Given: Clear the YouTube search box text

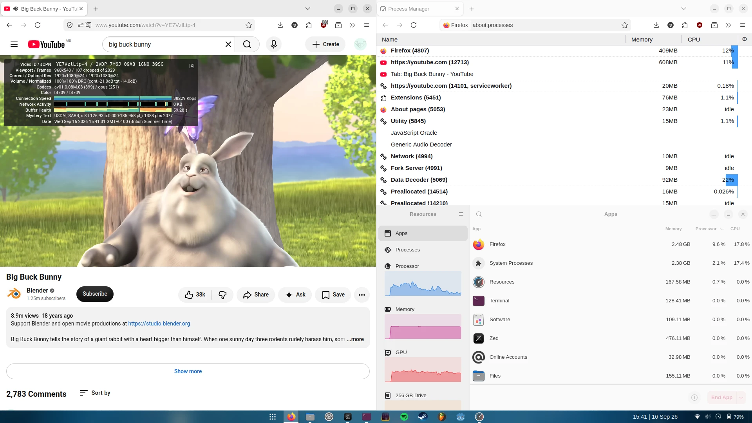Looking at the screenshot, I should tap(228, 44).
